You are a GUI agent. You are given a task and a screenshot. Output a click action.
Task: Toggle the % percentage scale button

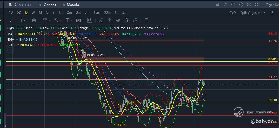(272, 13)
